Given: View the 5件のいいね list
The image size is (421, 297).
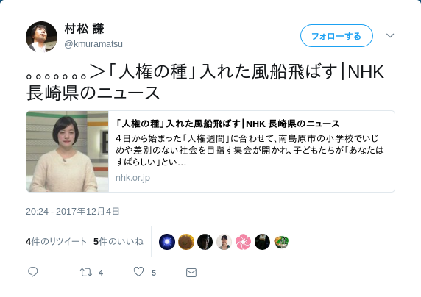Looking at the screenshot, I should [x=118, y=241].
